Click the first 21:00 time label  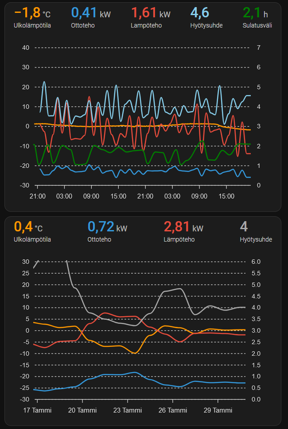[38, 196]
